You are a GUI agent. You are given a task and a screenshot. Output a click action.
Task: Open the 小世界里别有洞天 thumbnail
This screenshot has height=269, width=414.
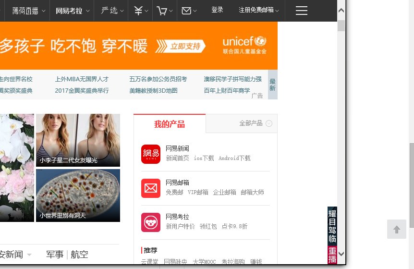click(78, 196)
